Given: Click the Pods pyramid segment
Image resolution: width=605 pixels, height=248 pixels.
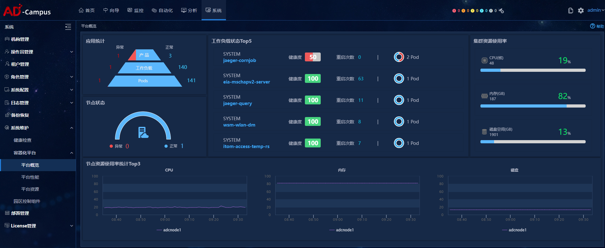Looking at the screenshot, I should pyautogui.click(x=145, y=81).
